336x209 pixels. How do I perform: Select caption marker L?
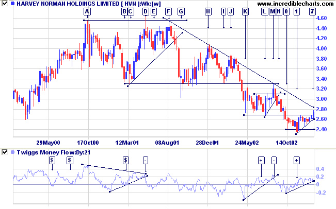pos(265,11)
